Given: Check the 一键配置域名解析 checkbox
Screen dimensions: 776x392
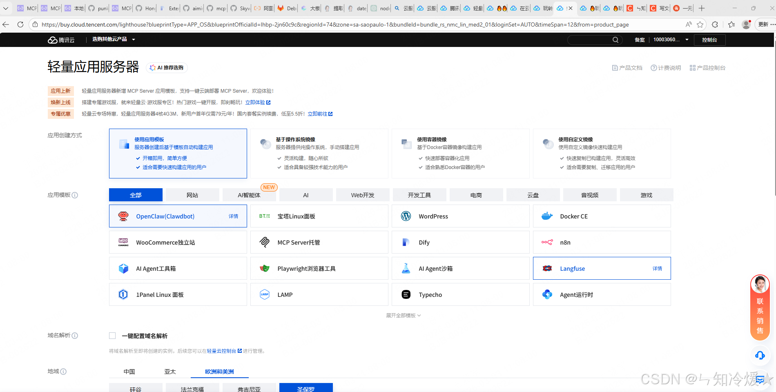Looking at the screenshot, I should pyautogui.click(x=112, y=336).
